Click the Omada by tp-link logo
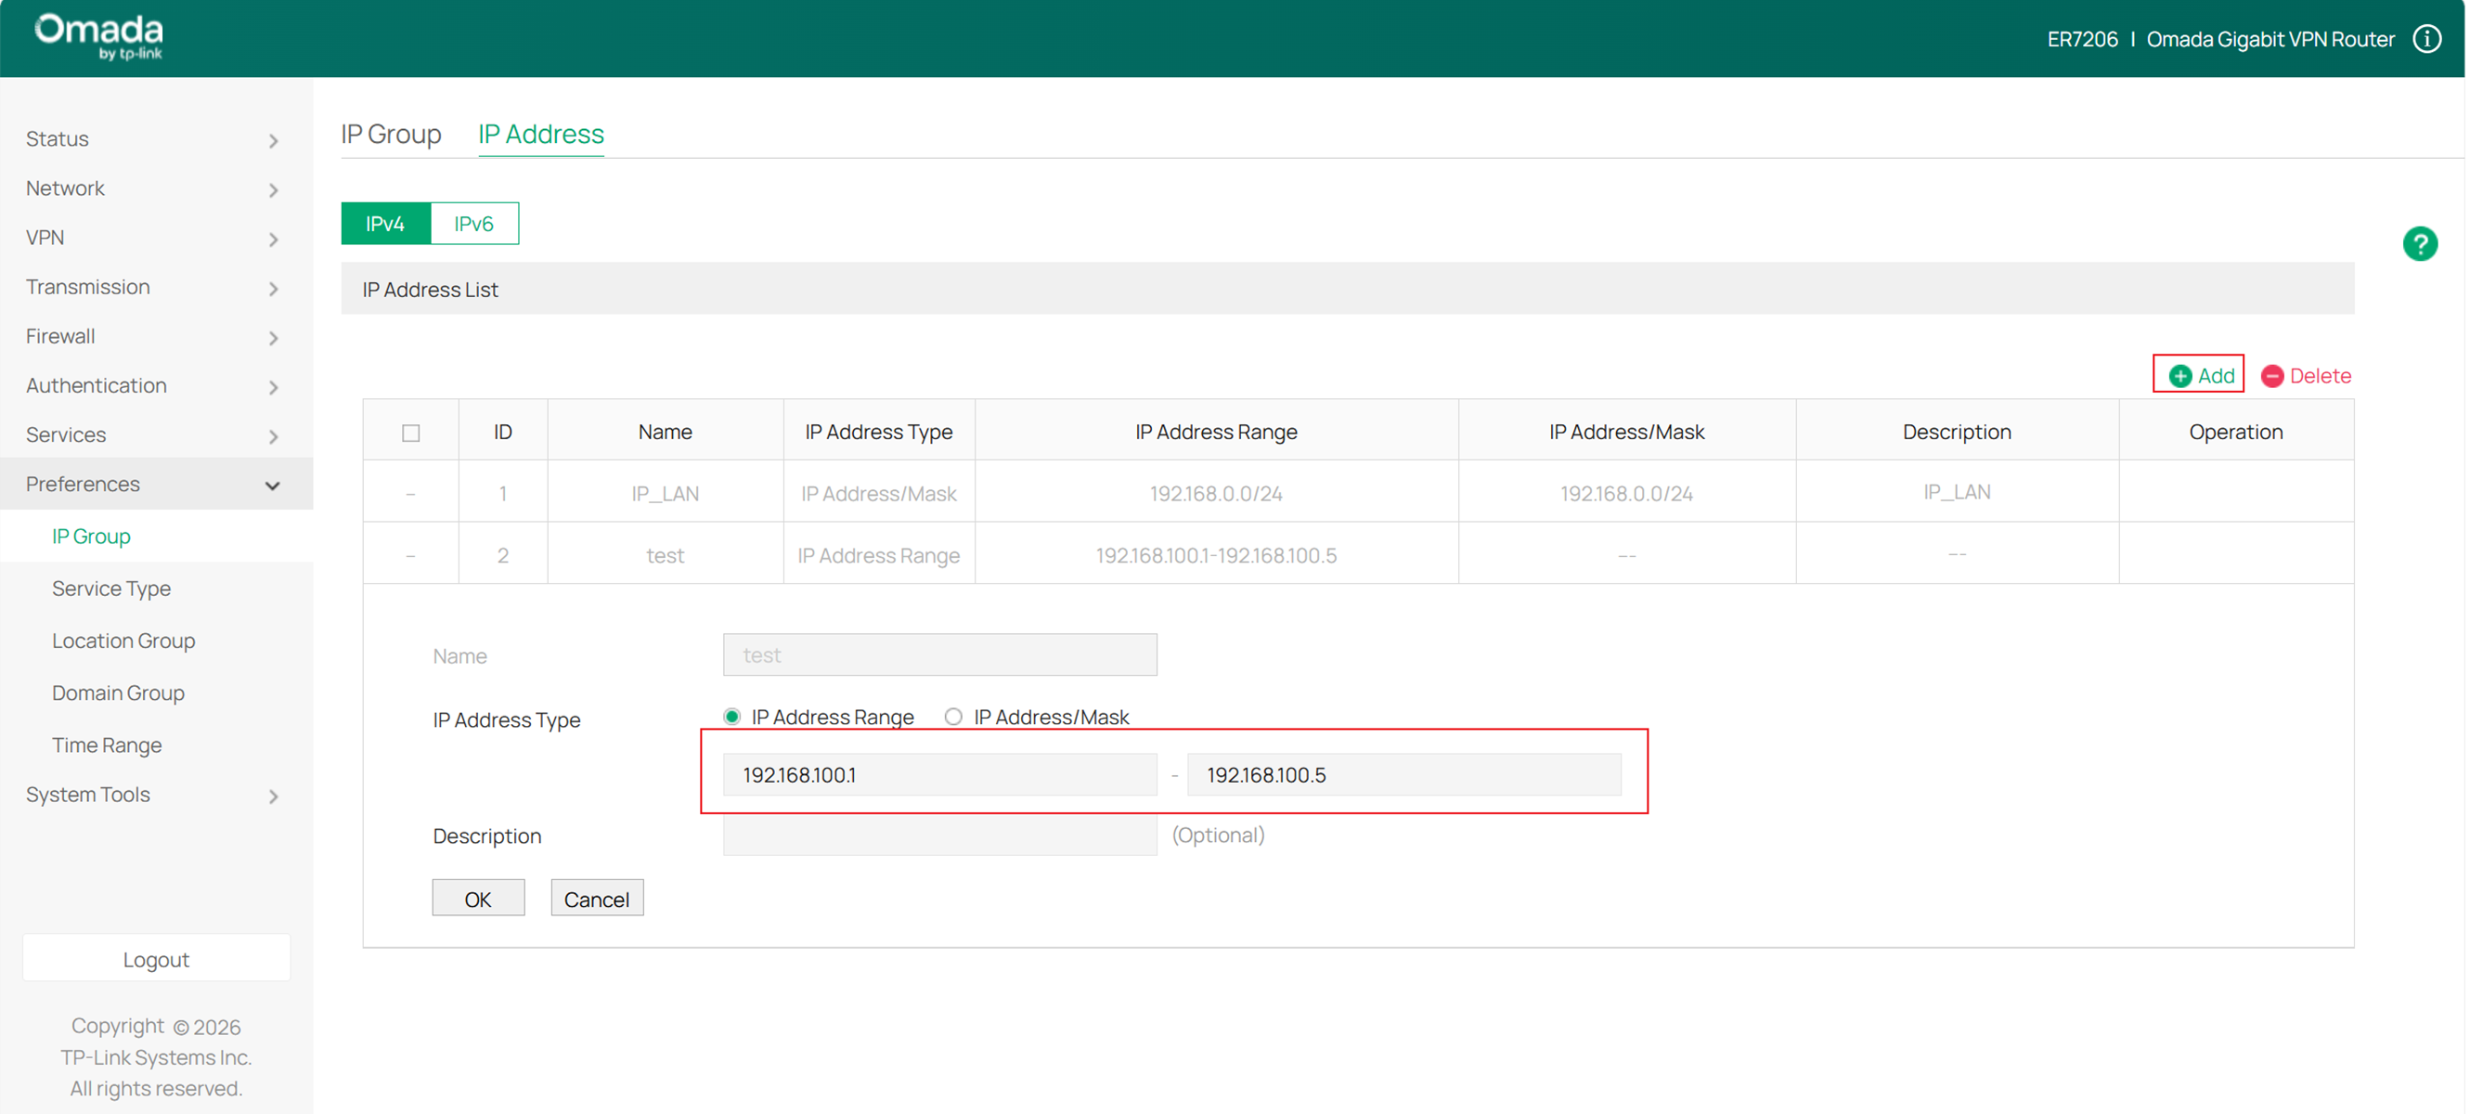 pos(99,36)
